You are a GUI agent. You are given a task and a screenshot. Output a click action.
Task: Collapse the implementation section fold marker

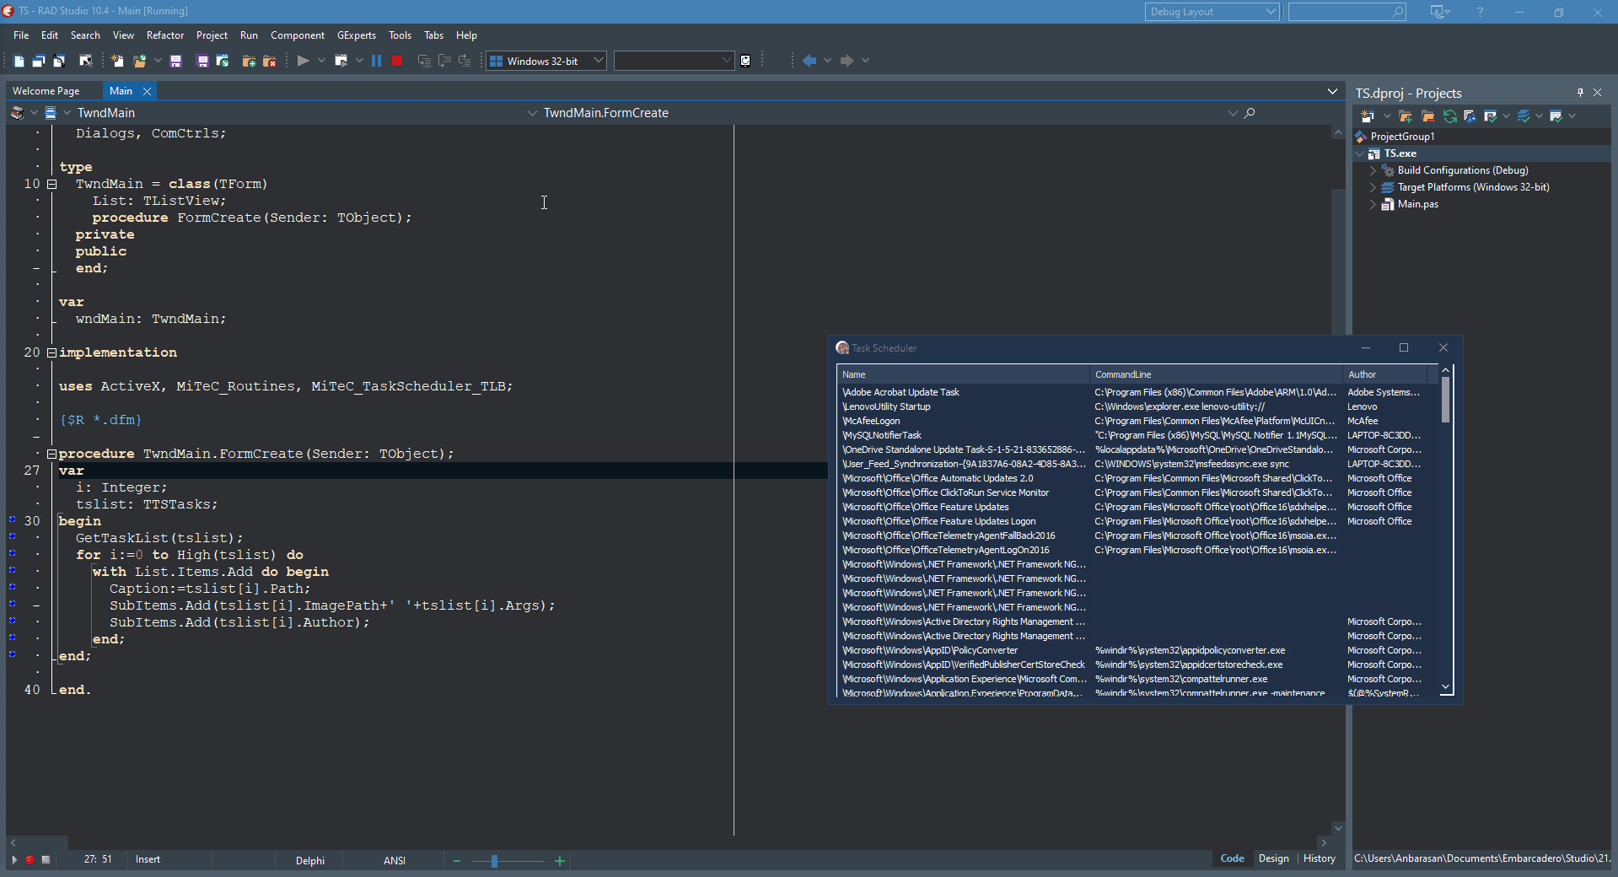tap(51, 352)
